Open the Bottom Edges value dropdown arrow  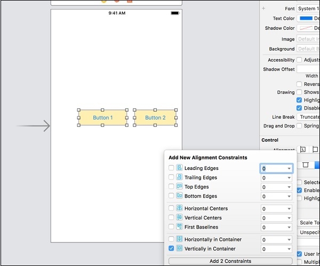point(289,196)
